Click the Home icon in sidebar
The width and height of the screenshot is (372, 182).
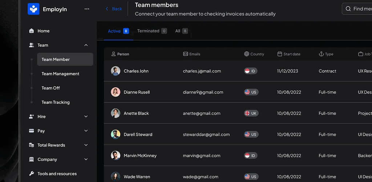tap(32, 31)
